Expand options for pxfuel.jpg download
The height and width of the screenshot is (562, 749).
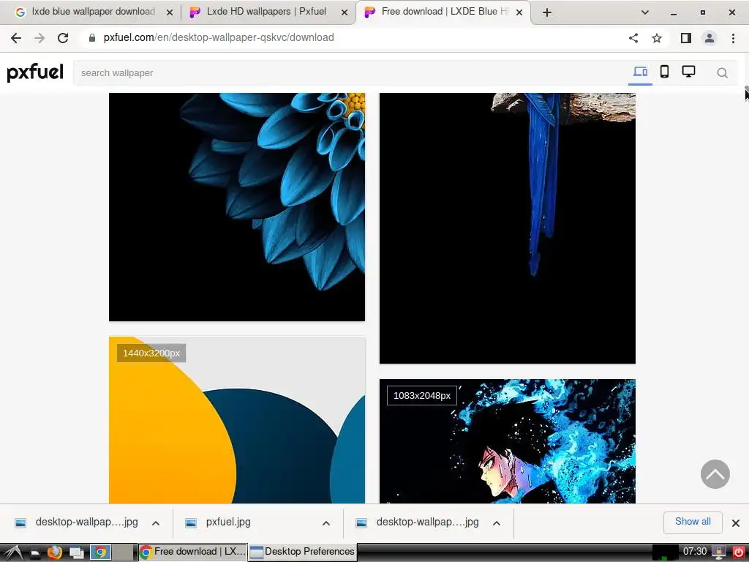coord(326,522)
